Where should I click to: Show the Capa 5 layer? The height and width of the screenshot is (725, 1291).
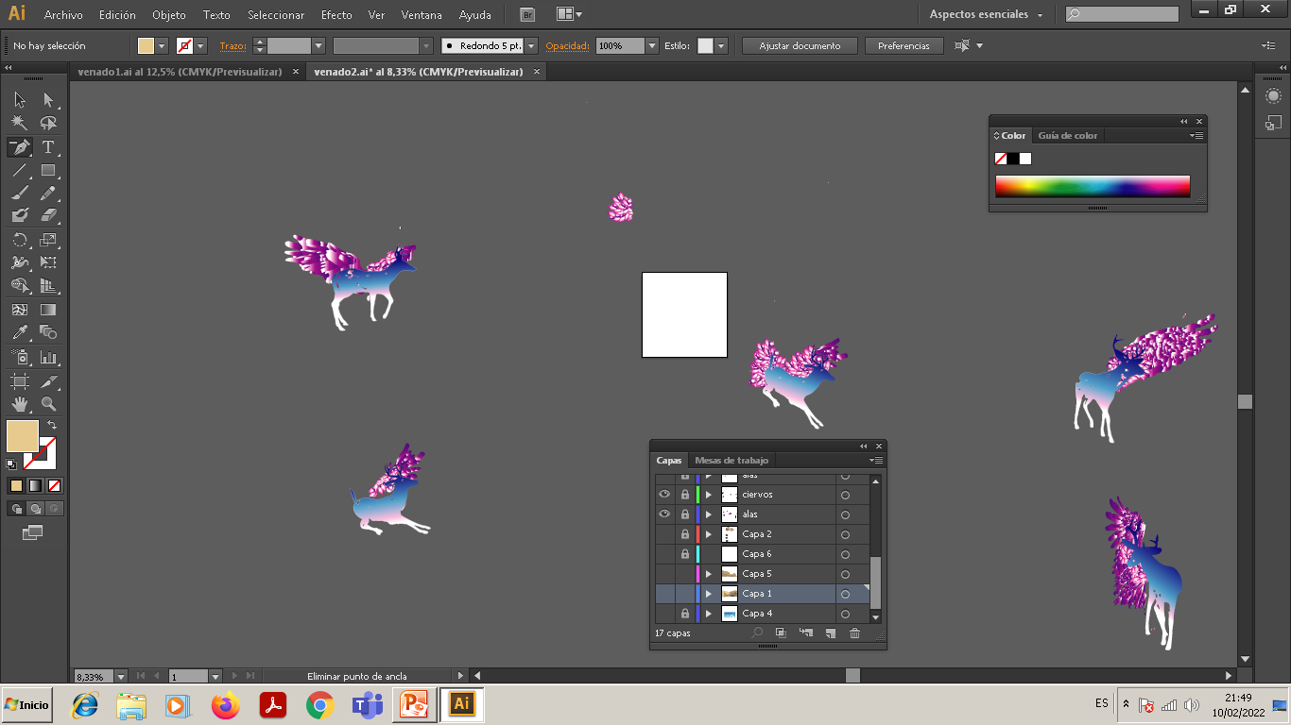664,574
